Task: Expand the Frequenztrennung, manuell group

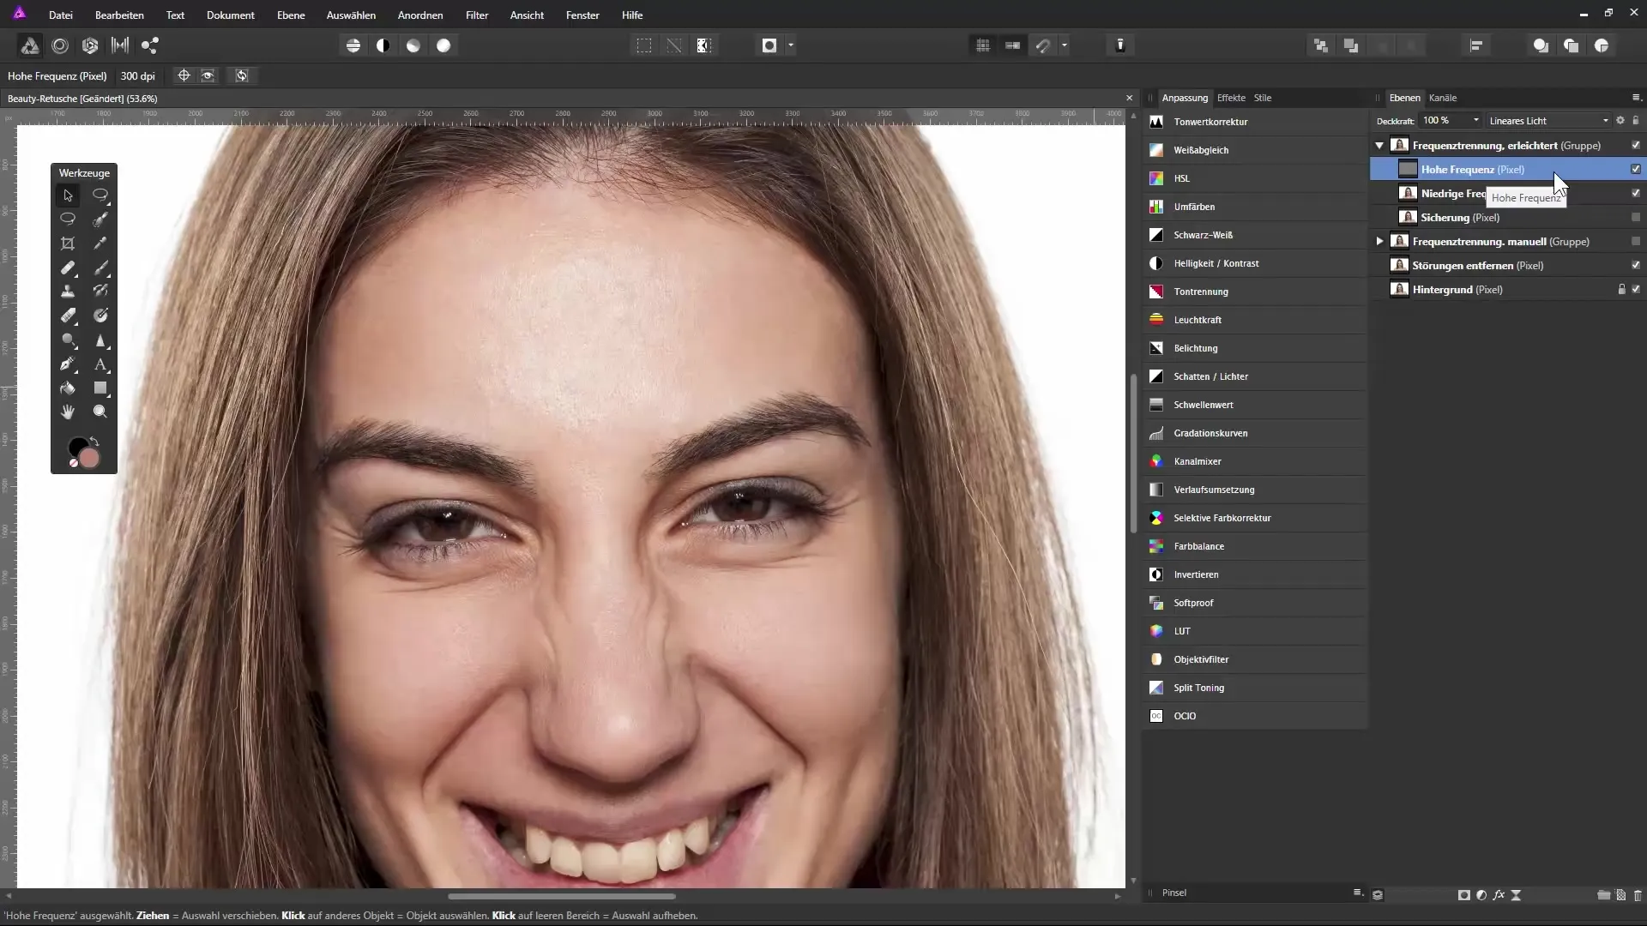Action: tap(1379, 242)
